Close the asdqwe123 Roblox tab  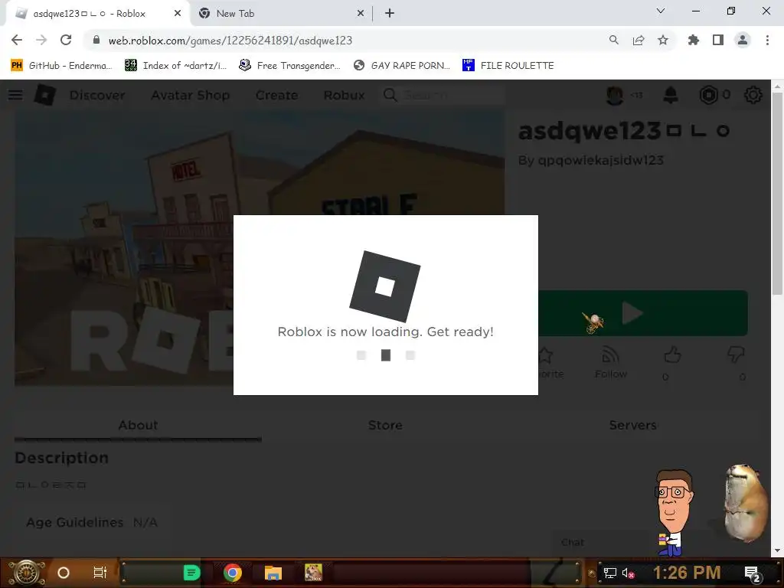[178, 14]
